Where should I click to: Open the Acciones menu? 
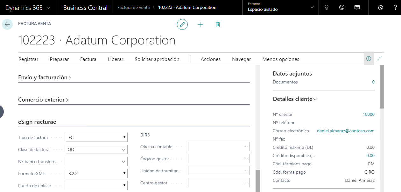pos(210,59)
